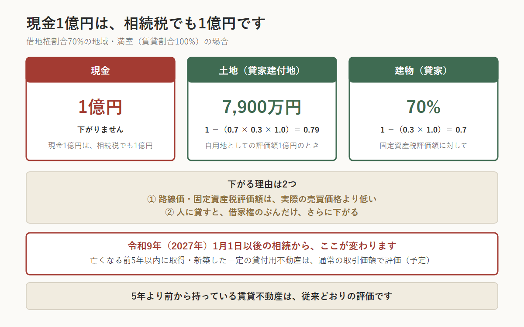Screen dimensions: 524x327
Task: Click the title '現金1億円は、相続税でも1億円です'
Action: (x=146, y=23)
